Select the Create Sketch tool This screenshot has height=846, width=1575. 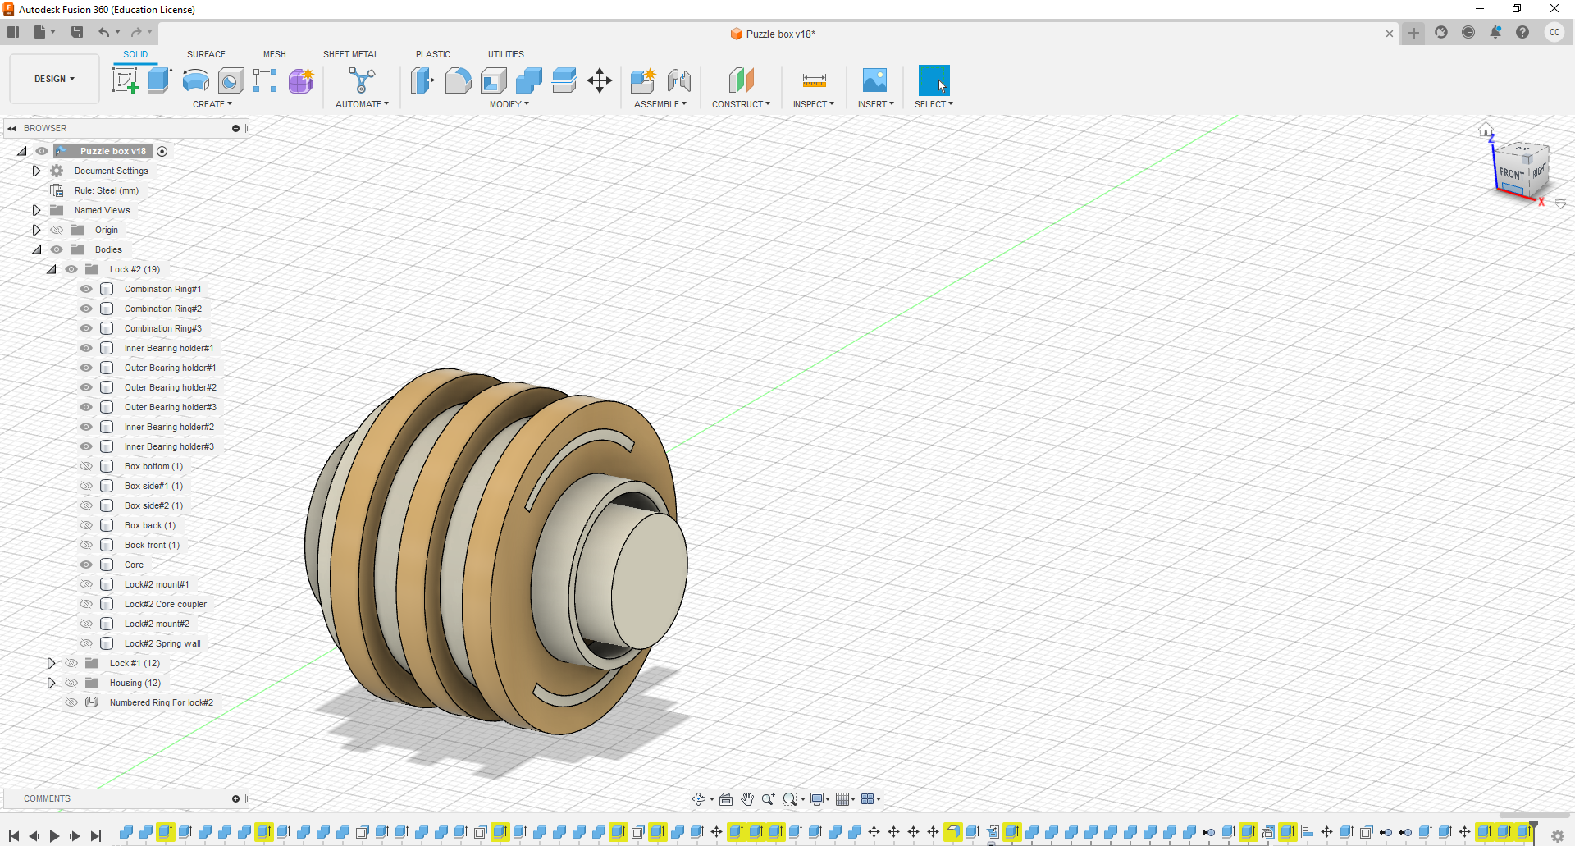125,80
